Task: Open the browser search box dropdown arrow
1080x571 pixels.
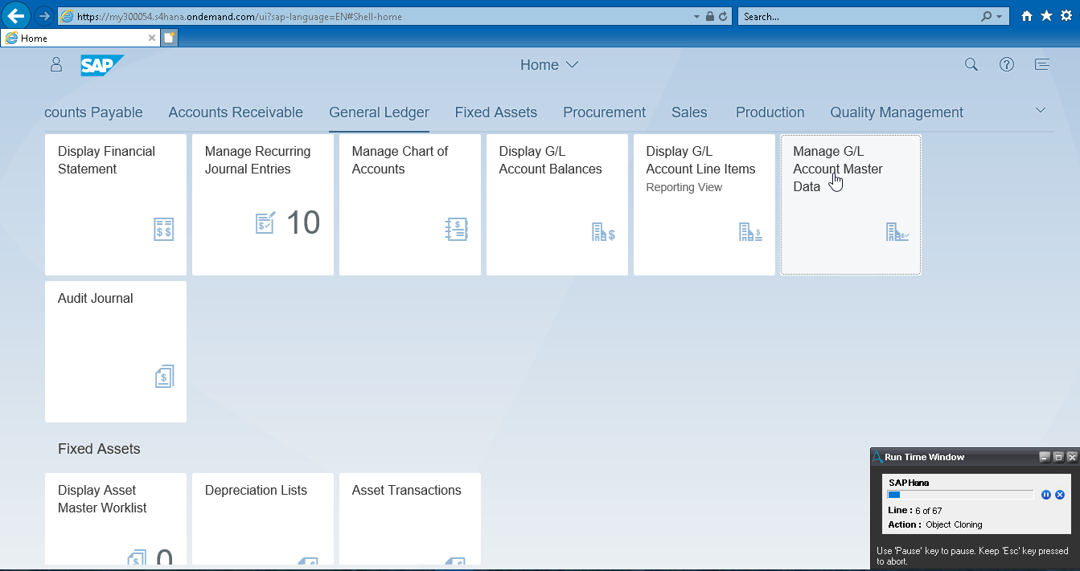Action: (x=999, y=16)
